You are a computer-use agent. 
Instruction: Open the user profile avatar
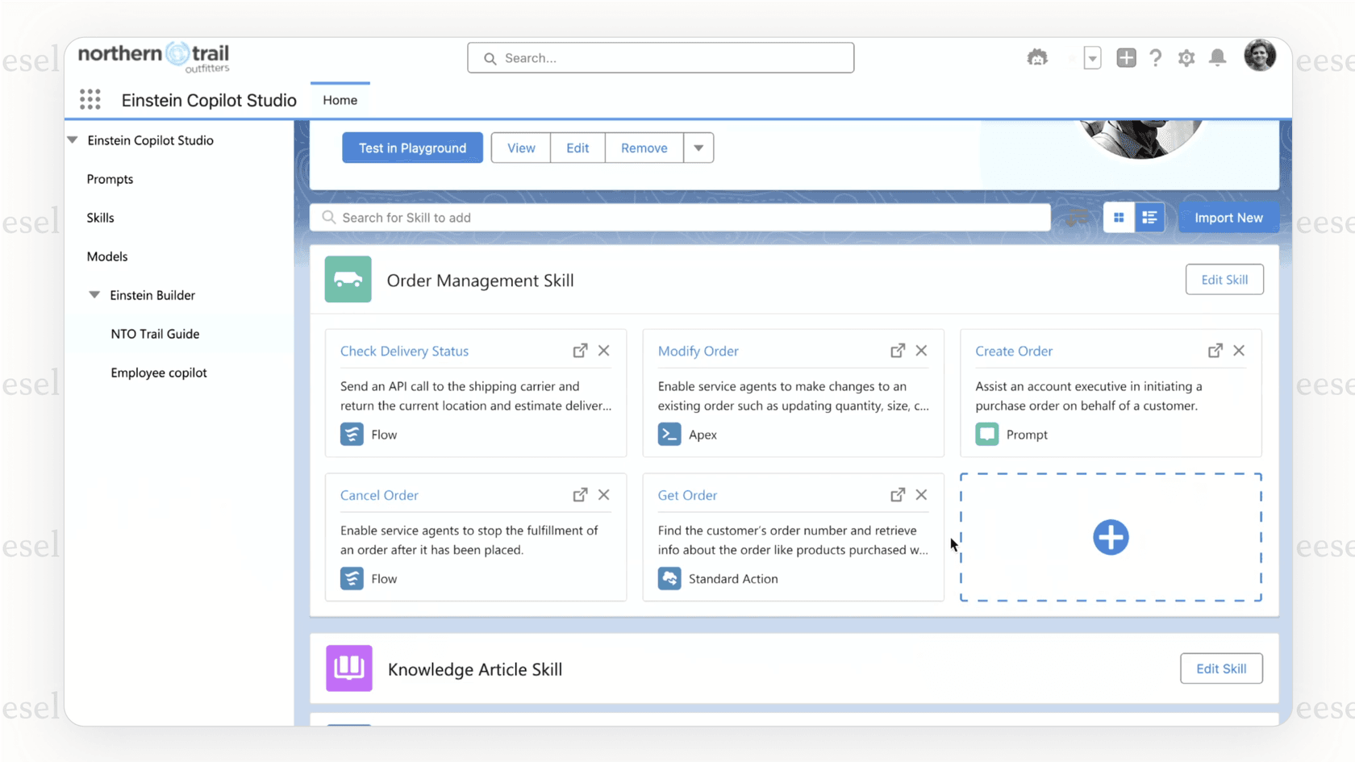(1260, 56)
